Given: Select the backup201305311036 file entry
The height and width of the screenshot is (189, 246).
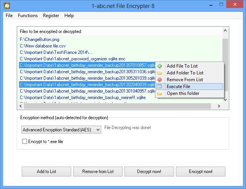Looking at the screenshot, I should pyautogui.click(x=87, y=72).
